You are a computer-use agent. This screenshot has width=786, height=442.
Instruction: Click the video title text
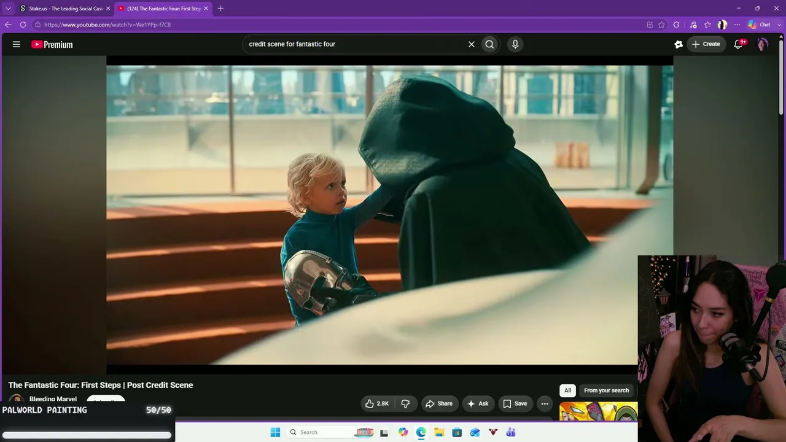pyautogui.click(x=101, y=385)
